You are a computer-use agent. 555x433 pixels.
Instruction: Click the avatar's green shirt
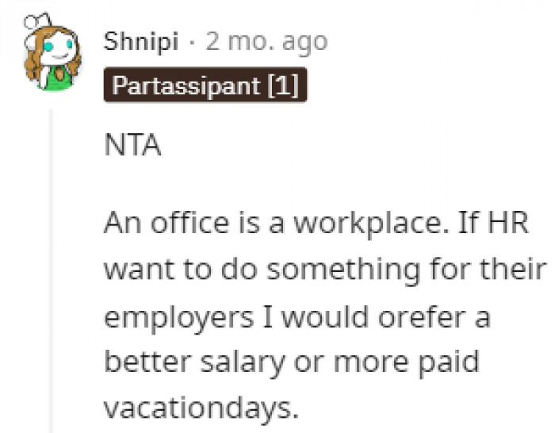[x=59, y=79]
